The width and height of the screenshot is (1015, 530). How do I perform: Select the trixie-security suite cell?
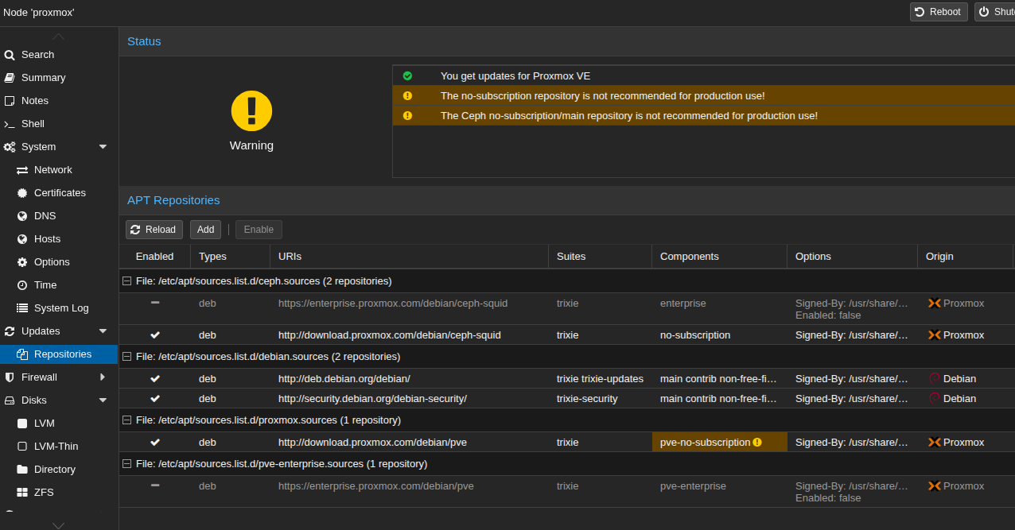[601, 399]
